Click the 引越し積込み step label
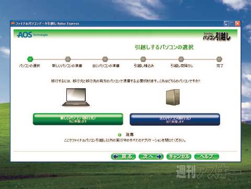This screenshot has width=251, height=189. click(144, 66)
